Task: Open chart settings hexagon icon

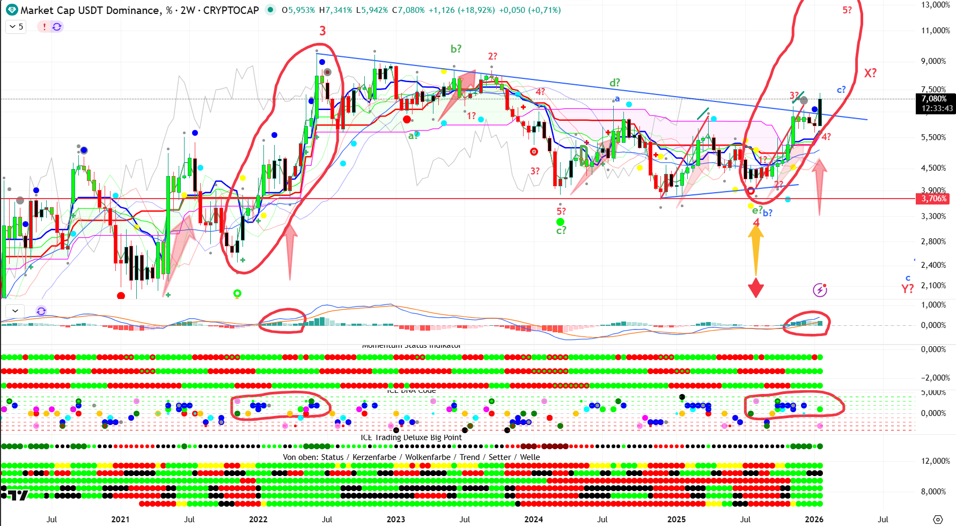Action: pyautogui.click(x=938, y=519)
